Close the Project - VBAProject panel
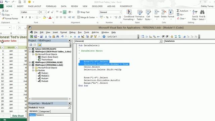Screen dimensions: 215x121 coord(70,41)
